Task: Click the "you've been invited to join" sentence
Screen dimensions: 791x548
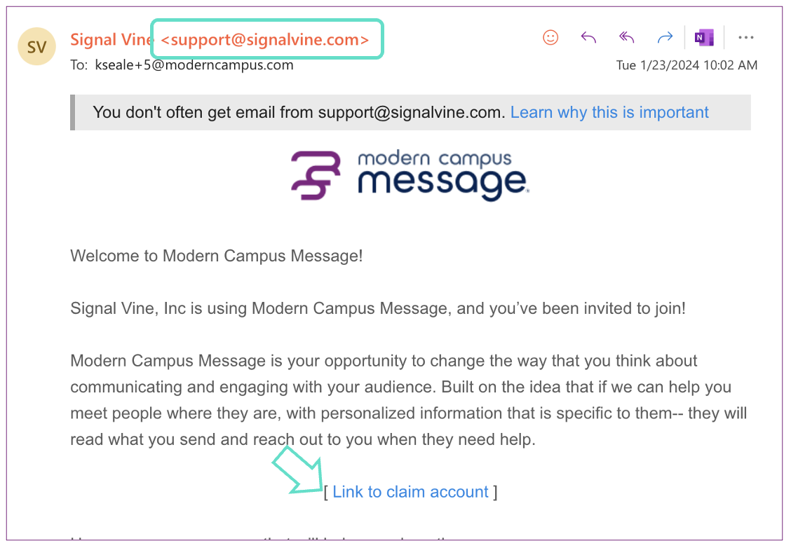Action: click(378, 308)
